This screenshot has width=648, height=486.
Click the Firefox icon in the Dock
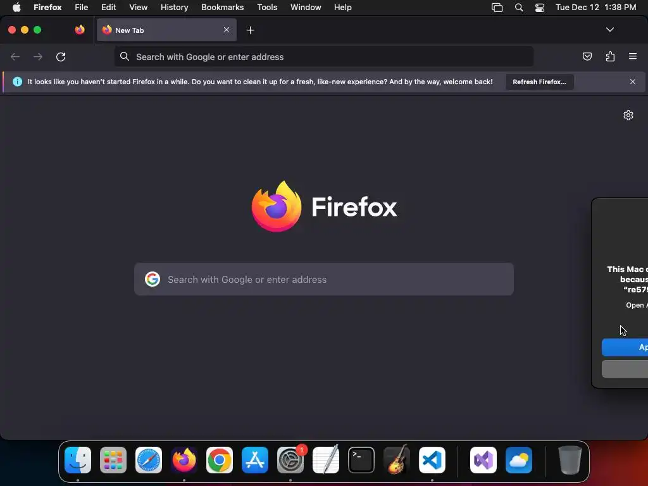[x=184, y=460]
